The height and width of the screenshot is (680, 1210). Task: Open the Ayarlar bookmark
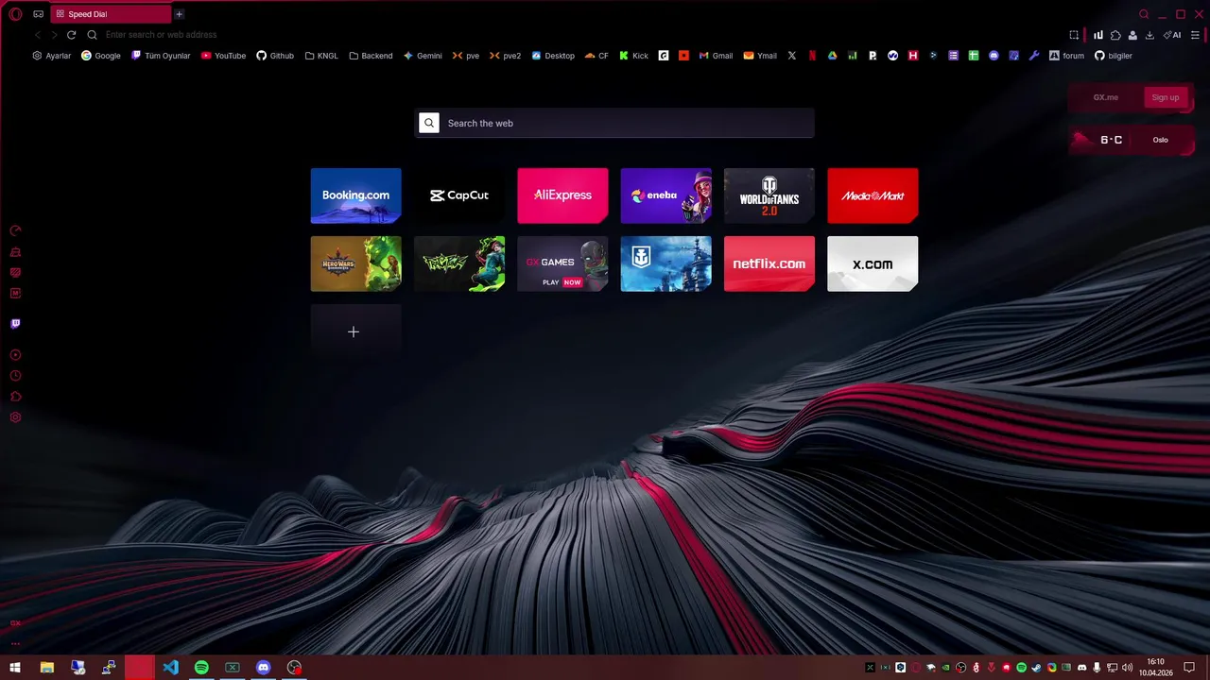point(52,56)
